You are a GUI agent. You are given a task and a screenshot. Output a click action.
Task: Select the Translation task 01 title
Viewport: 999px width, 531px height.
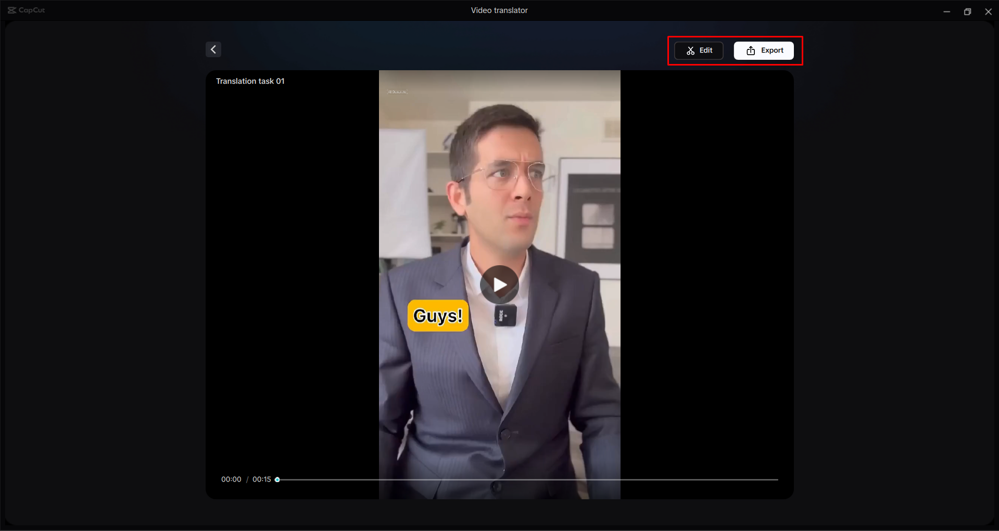pos(250,81)
